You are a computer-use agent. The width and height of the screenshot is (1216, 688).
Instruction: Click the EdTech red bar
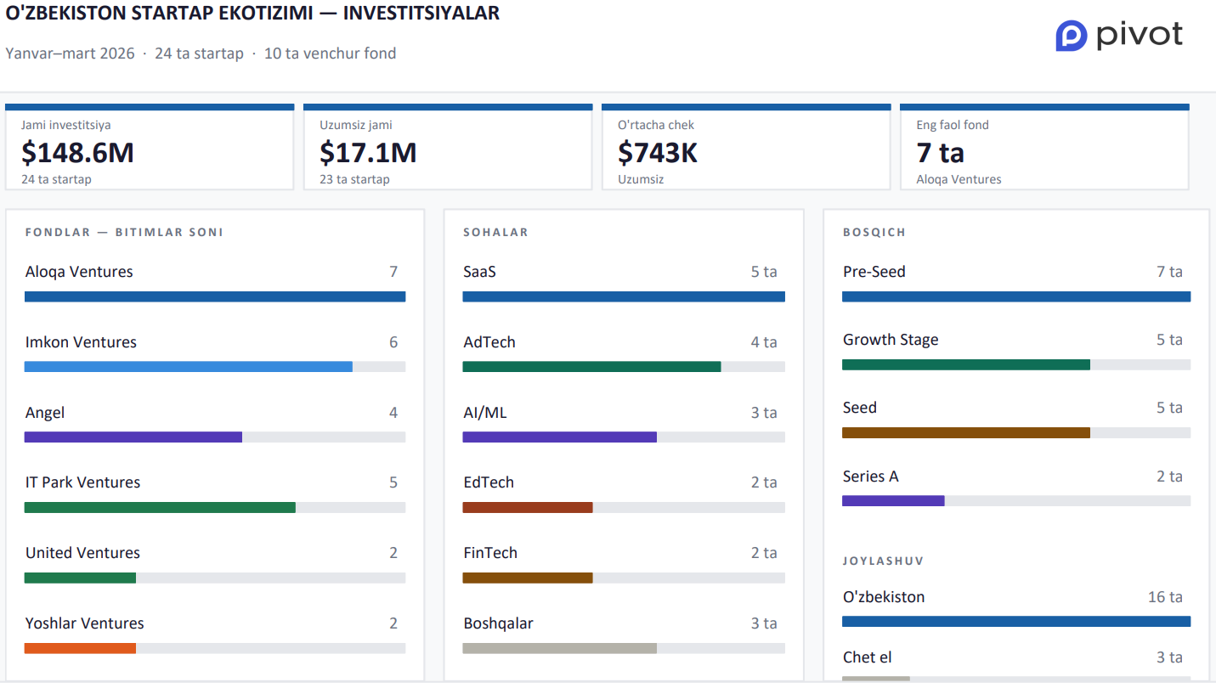pyautogui.click(x=528, y=508)
